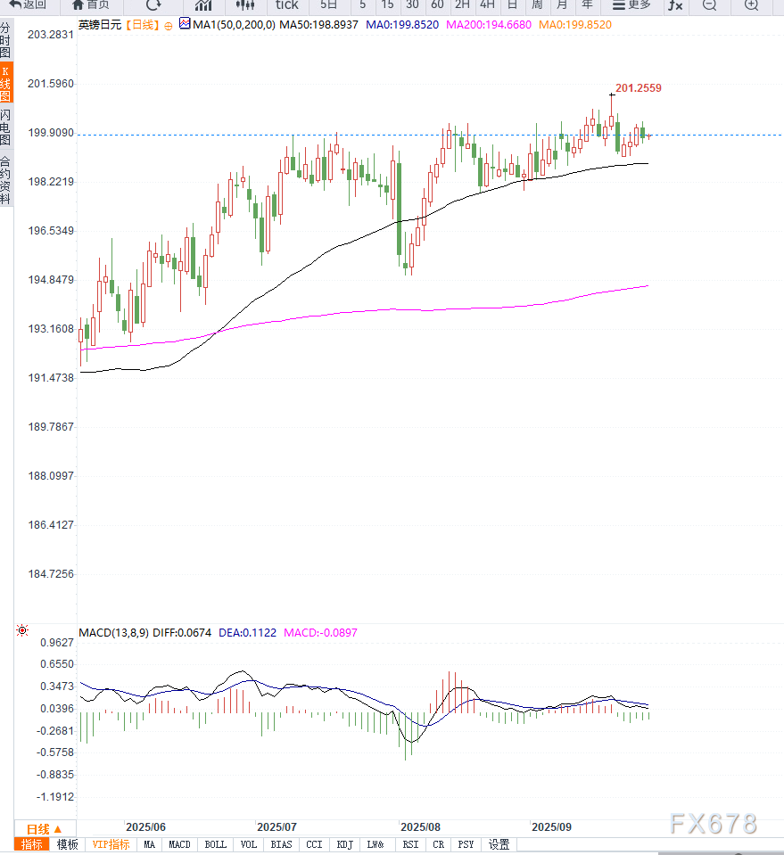Image resolution: width=784 pixels, height=855 pixels.
Task: Select the 2H timeframe
Action: pyautogui.click(x=462, y=4)
